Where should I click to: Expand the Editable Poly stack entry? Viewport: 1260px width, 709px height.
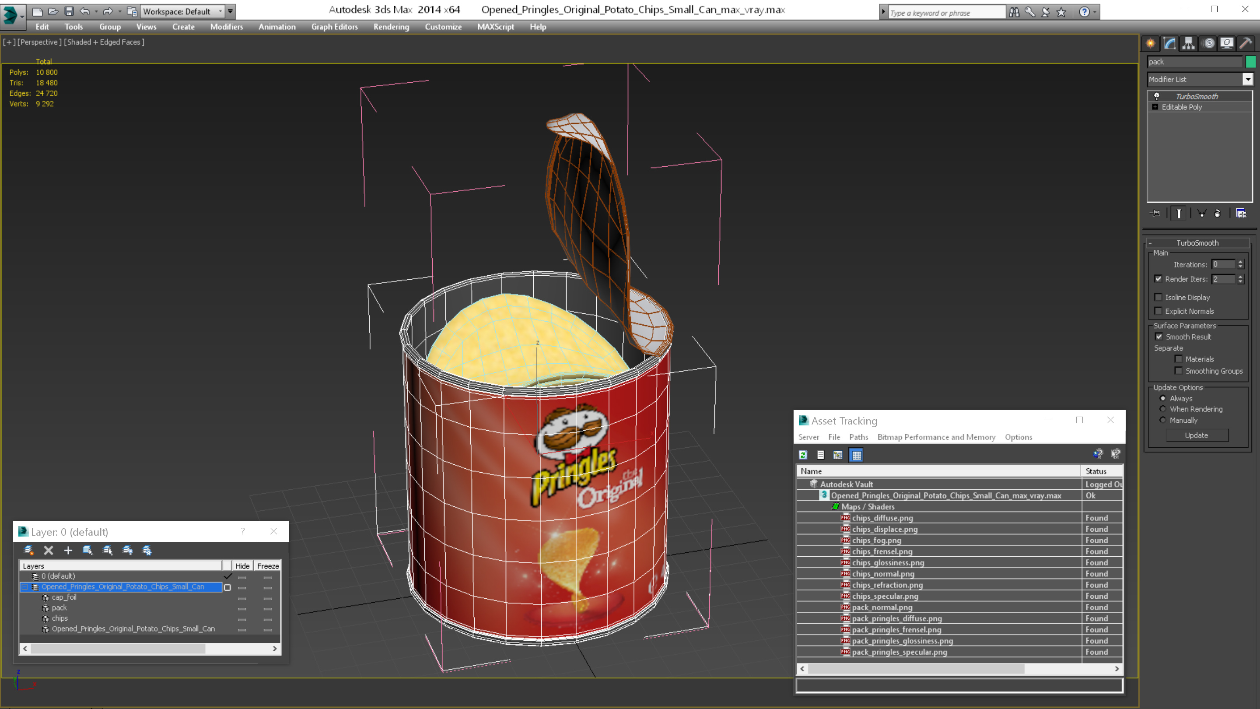[x=1155, y=107]
